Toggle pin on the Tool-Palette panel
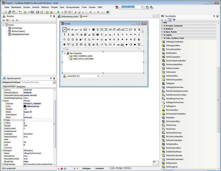Viewport: 221px width, 171px height. 214,16
